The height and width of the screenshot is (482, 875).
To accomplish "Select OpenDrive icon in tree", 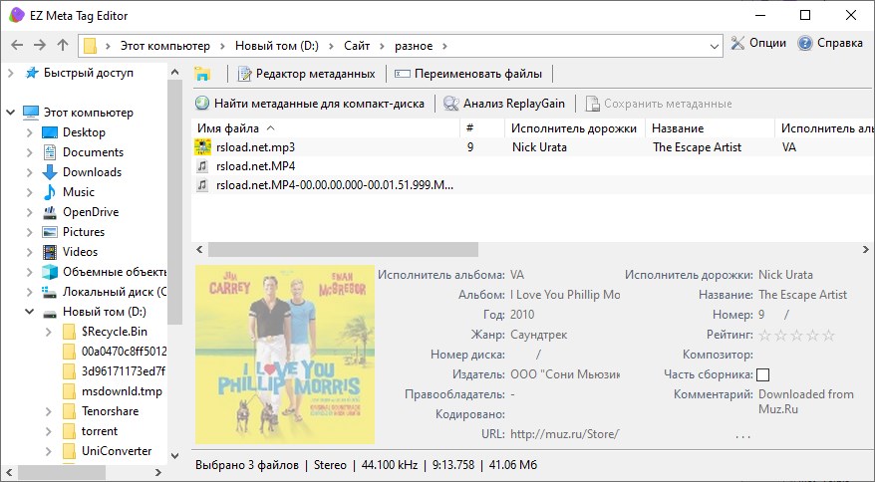I will [50, 212].
